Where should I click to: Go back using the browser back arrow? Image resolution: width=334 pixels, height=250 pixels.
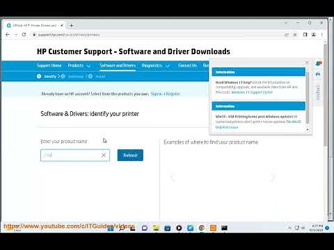8,35
